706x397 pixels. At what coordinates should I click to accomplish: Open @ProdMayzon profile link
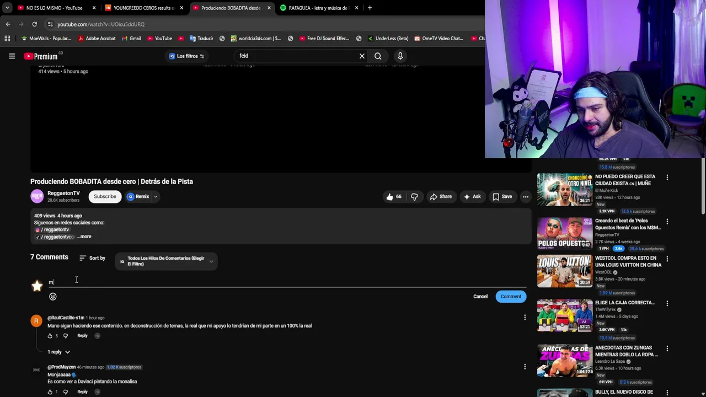click(x=61, y=367)
